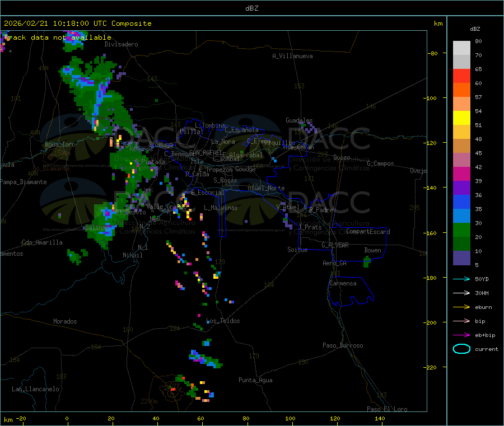Click the 51 dBZ yellow color band
504x426 pixels.
pyautogui.click(x=461, y=118)
